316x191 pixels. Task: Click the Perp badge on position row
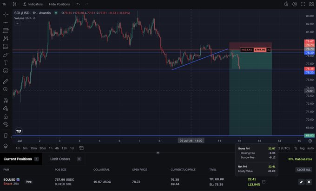[x=29, y=182]
